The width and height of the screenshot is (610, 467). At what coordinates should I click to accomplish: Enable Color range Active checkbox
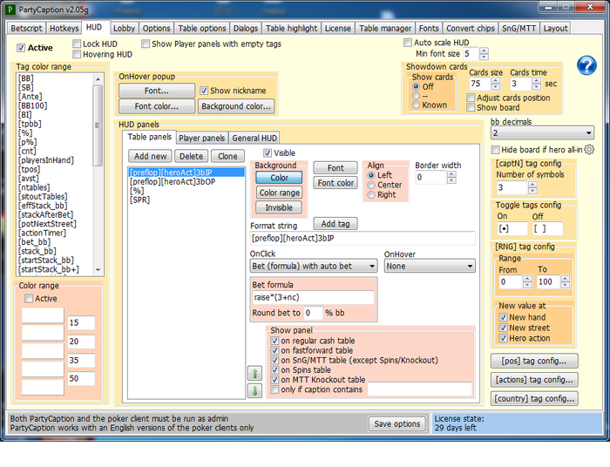(x=29, y=299)
